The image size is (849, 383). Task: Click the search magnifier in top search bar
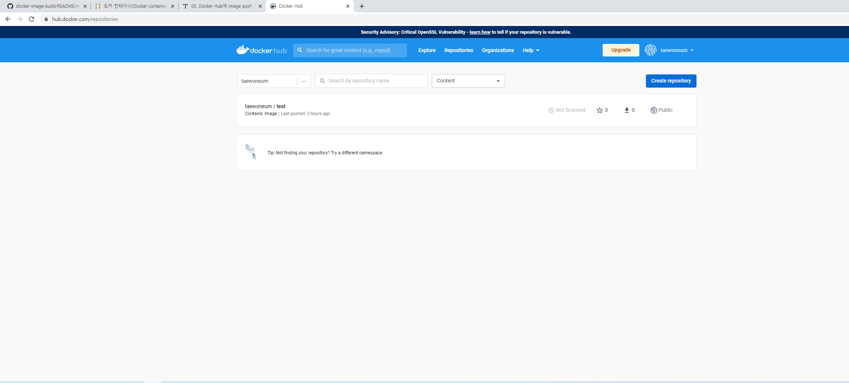(300, 50)
